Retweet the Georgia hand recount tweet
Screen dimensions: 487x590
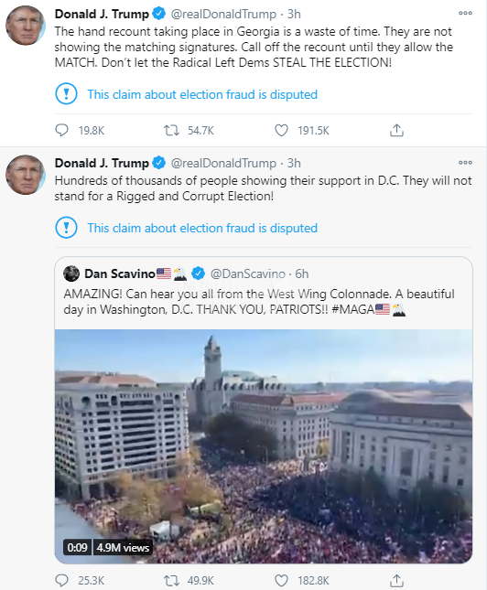tap(171, 131)
